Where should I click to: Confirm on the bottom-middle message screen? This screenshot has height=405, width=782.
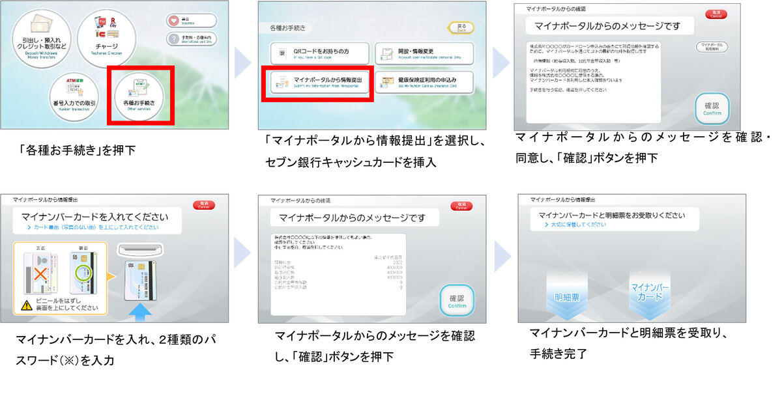[457, 300]
